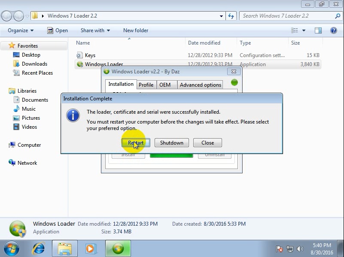Click the green status indicator in Windows Loader
This screenshot has width=344, height=257.
point(234,82)
